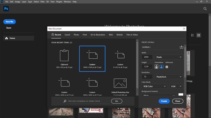Switch to the Photo tab
The width and height of the screenshot is (211, 118).
[76, 35]
